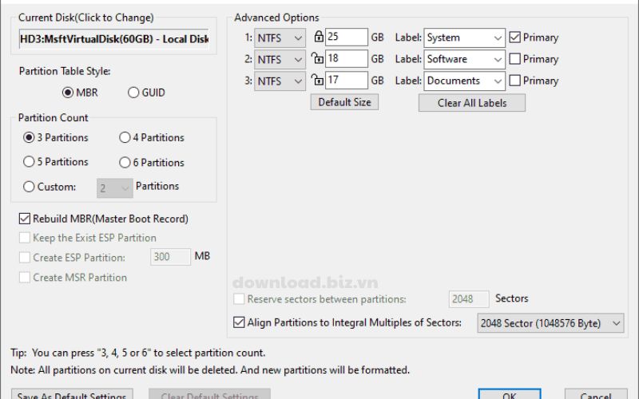639x399 pixels.
Task: Select GUID partition table style
Action: point(133,93)
